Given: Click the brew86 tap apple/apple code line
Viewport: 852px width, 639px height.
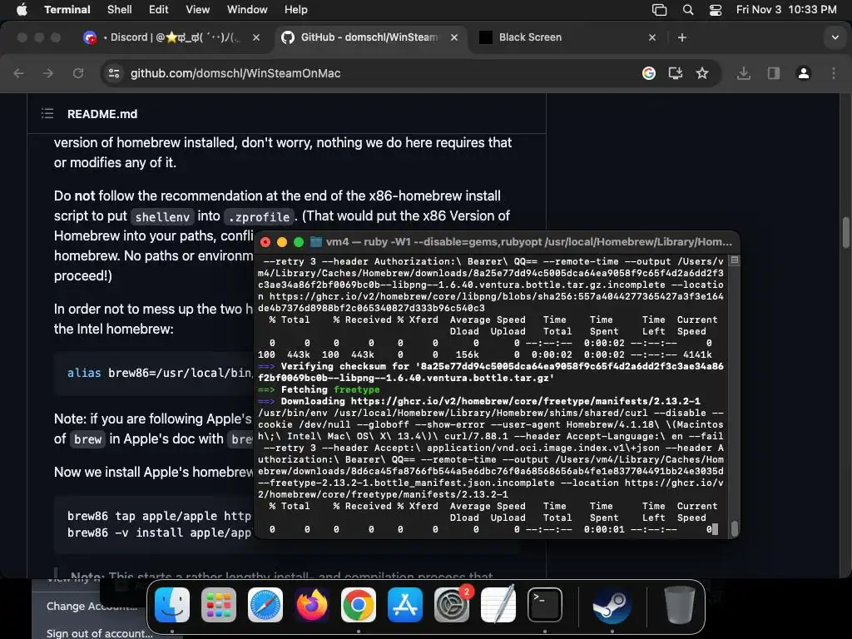Looking at the screenshot, I should pos(160,516).
